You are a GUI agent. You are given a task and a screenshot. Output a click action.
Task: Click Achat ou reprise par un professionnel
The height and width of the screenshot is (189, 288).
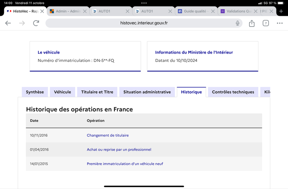point(119,149)
